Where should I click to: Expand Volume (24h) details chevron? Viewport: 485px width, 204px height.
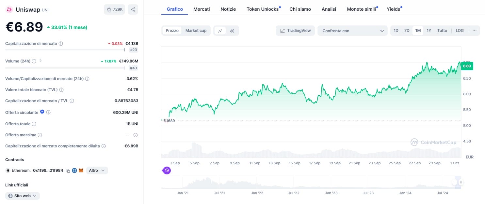(40, 61)
